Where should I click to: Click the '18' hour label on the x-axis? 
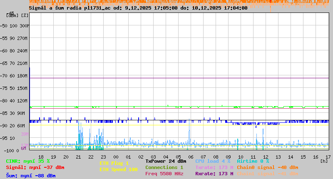[x=41, y=157]
